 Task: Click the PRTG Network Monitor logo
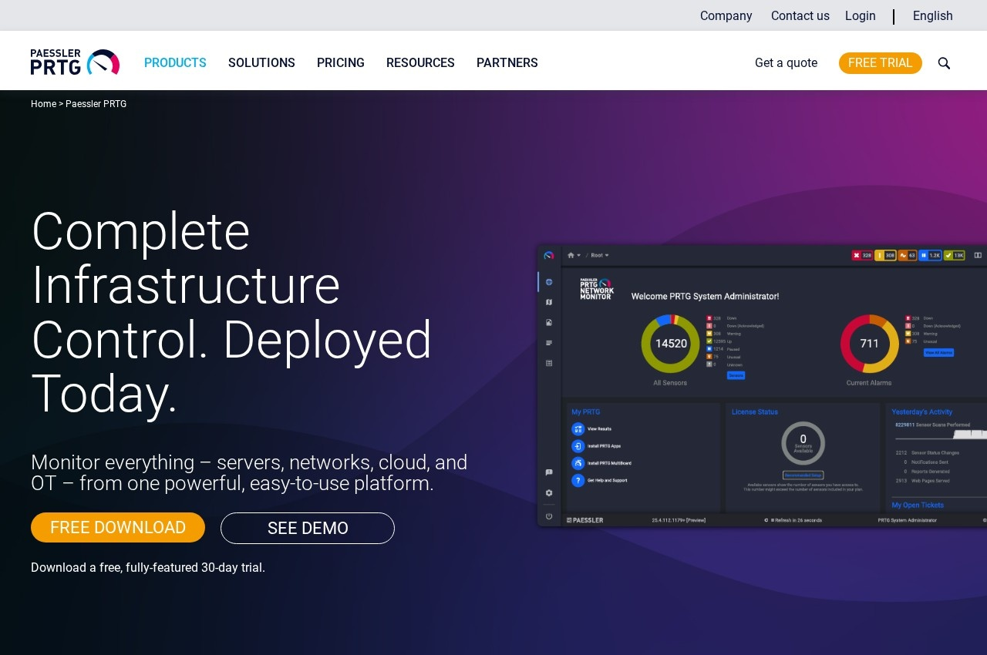(x=597, y=289)
